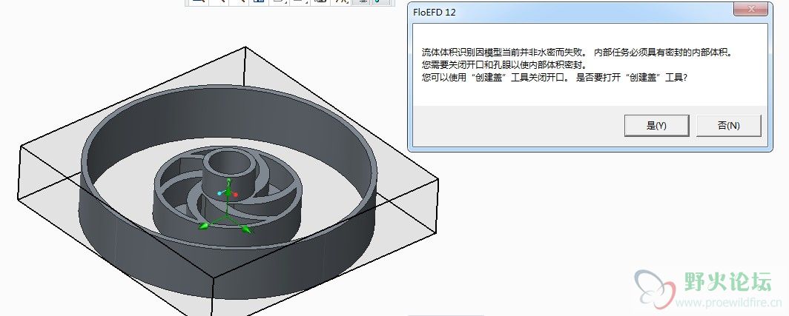Click the 否(N) button in FloEFD dialog
This screenshot has width=789, height=316.
pyautogui.click(x=729, y=126)
